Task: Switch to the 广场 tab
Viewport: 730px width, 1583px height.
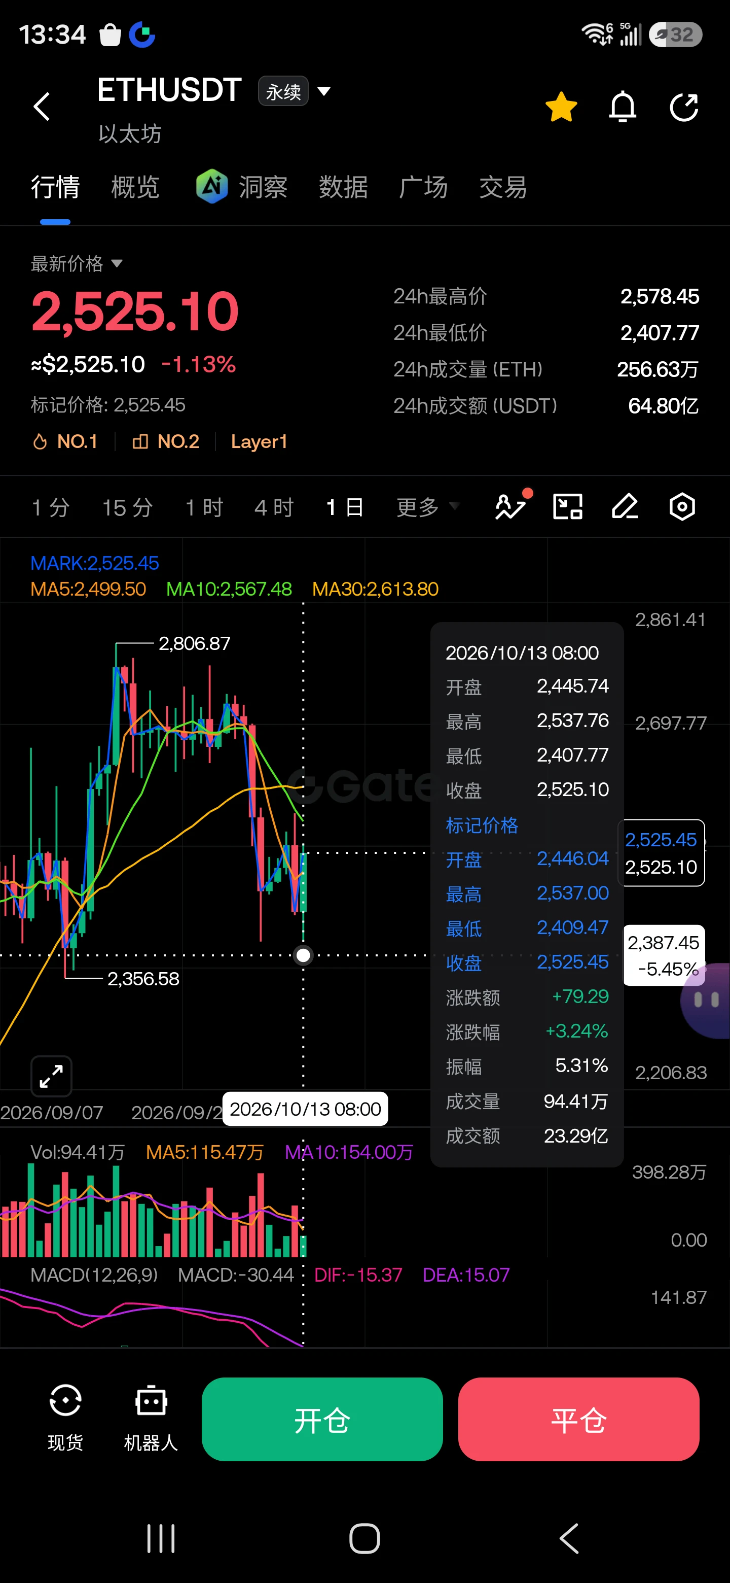Action: 423,187
